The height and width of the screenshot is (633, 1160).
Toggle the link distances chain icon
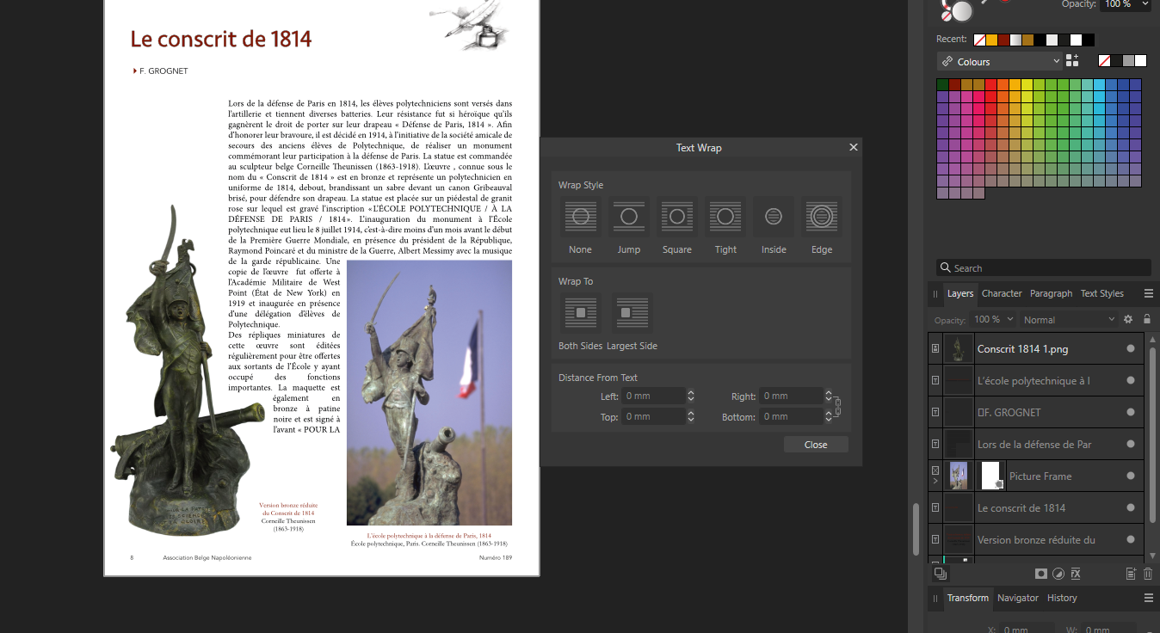[837, 406]
